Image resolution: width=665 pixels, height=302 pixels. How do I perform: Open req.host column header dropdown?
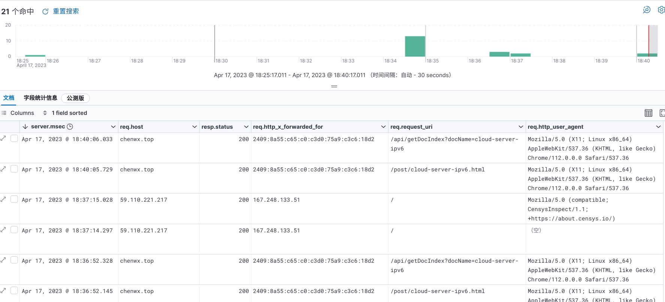coord(194,127)
